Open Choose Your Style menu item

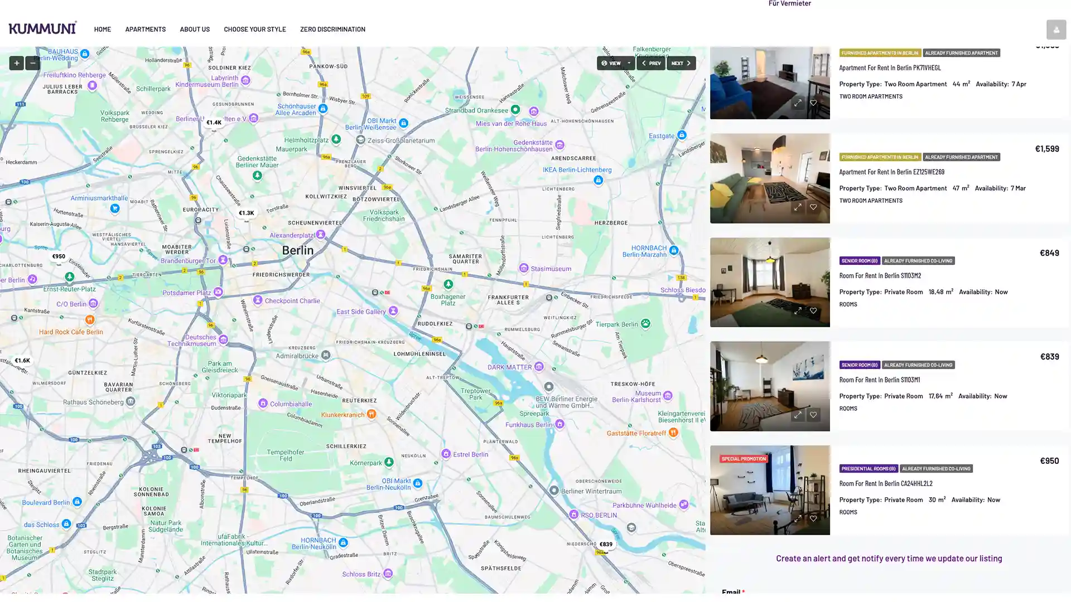coord(255,30)
